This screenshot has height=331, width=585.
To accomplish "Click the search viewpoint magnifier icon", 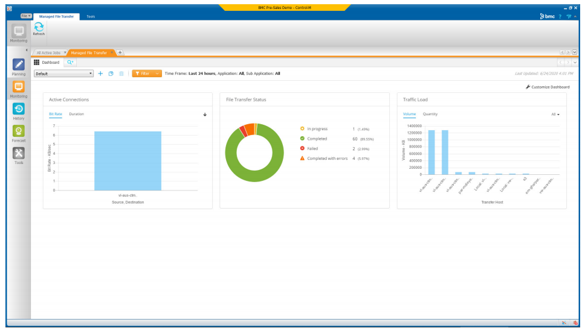I will point(70,62).
